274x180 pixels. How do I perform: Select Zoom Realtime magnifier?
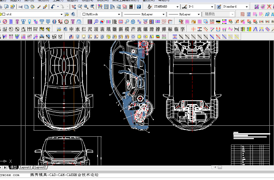point(80,7)
